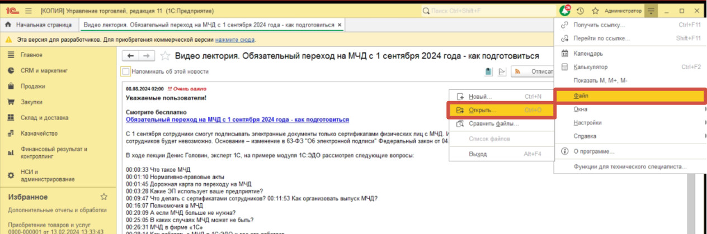707x234 pixels.
Task: Click the back arrow navigation button
Action: point(131,56)
